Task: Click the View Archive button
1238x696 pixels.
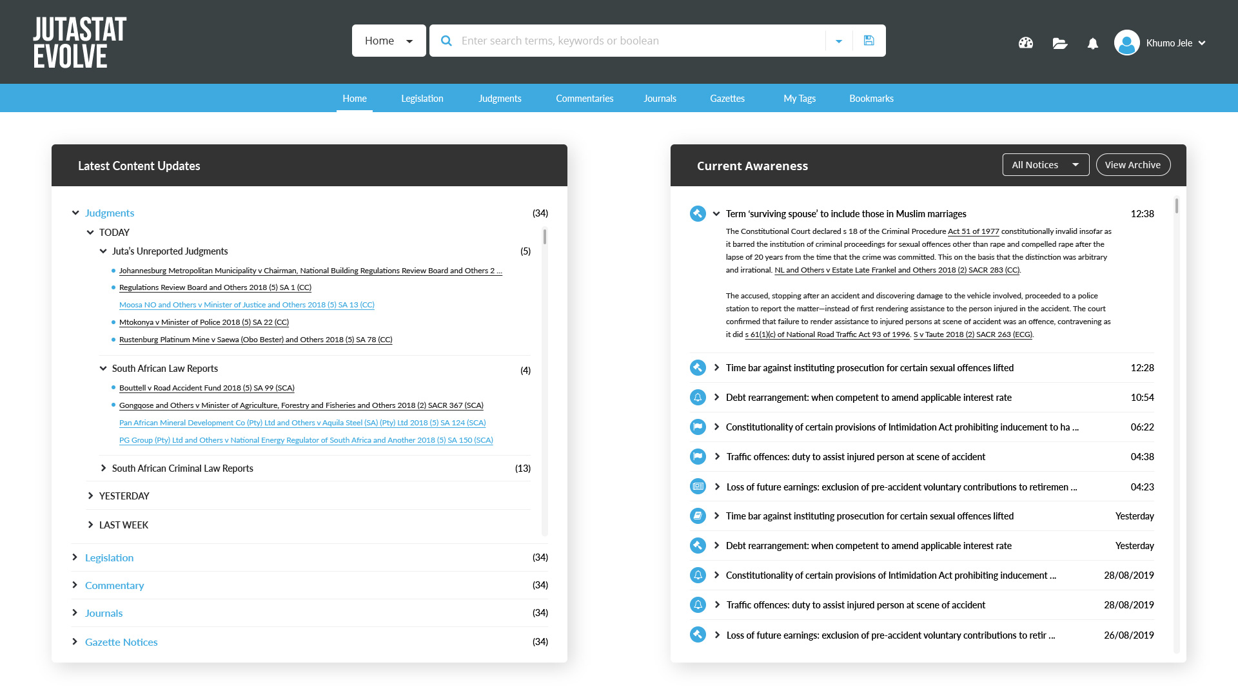Action: pyautogui.click(x=1132, y=165)
